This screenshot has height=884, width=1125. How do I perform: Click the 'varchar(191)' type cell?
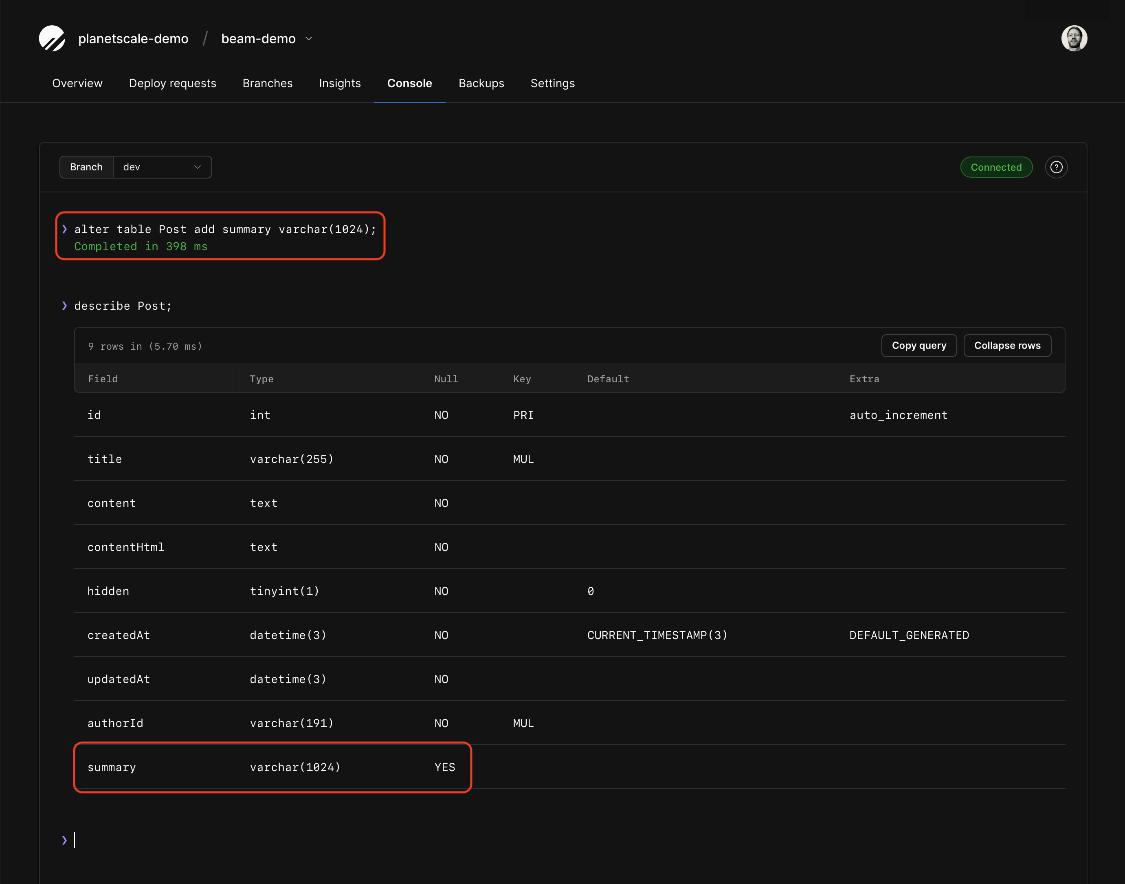pyautogui.click(x=292, y=723)
